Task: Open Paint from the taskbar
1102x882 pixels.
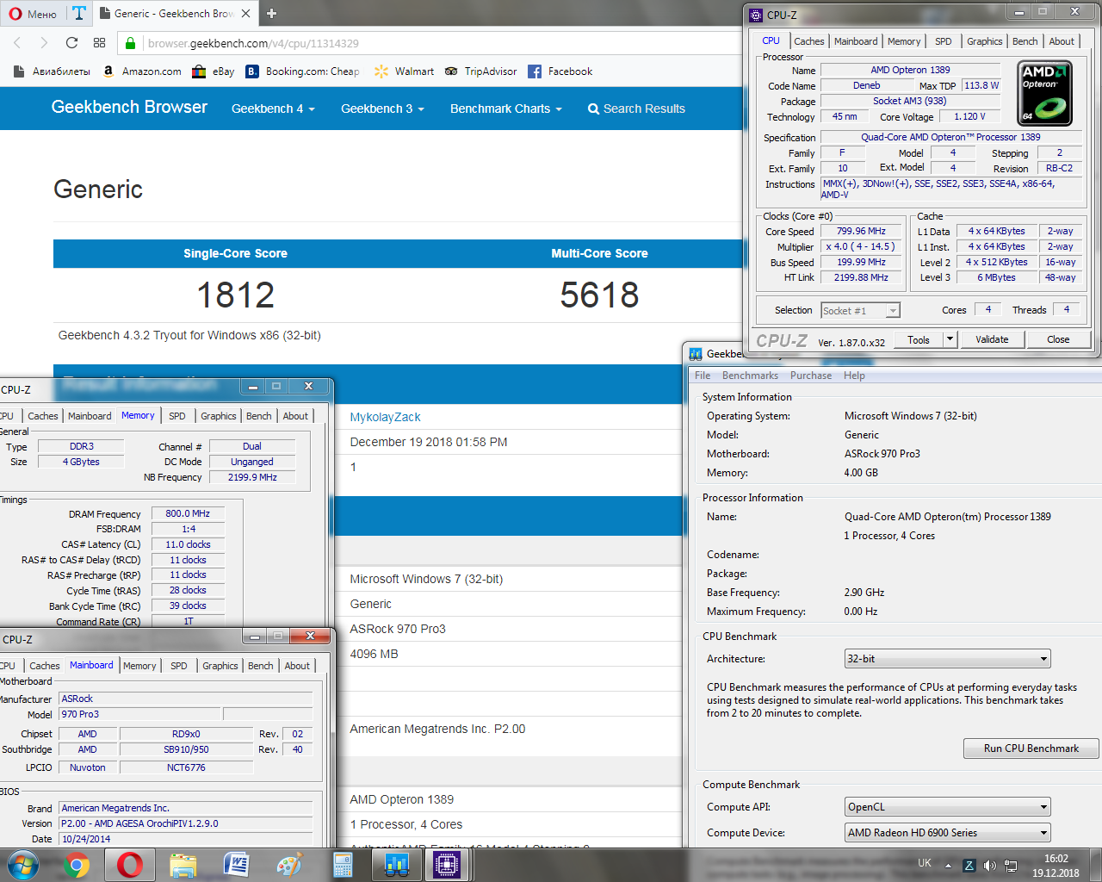Action: 289,865
